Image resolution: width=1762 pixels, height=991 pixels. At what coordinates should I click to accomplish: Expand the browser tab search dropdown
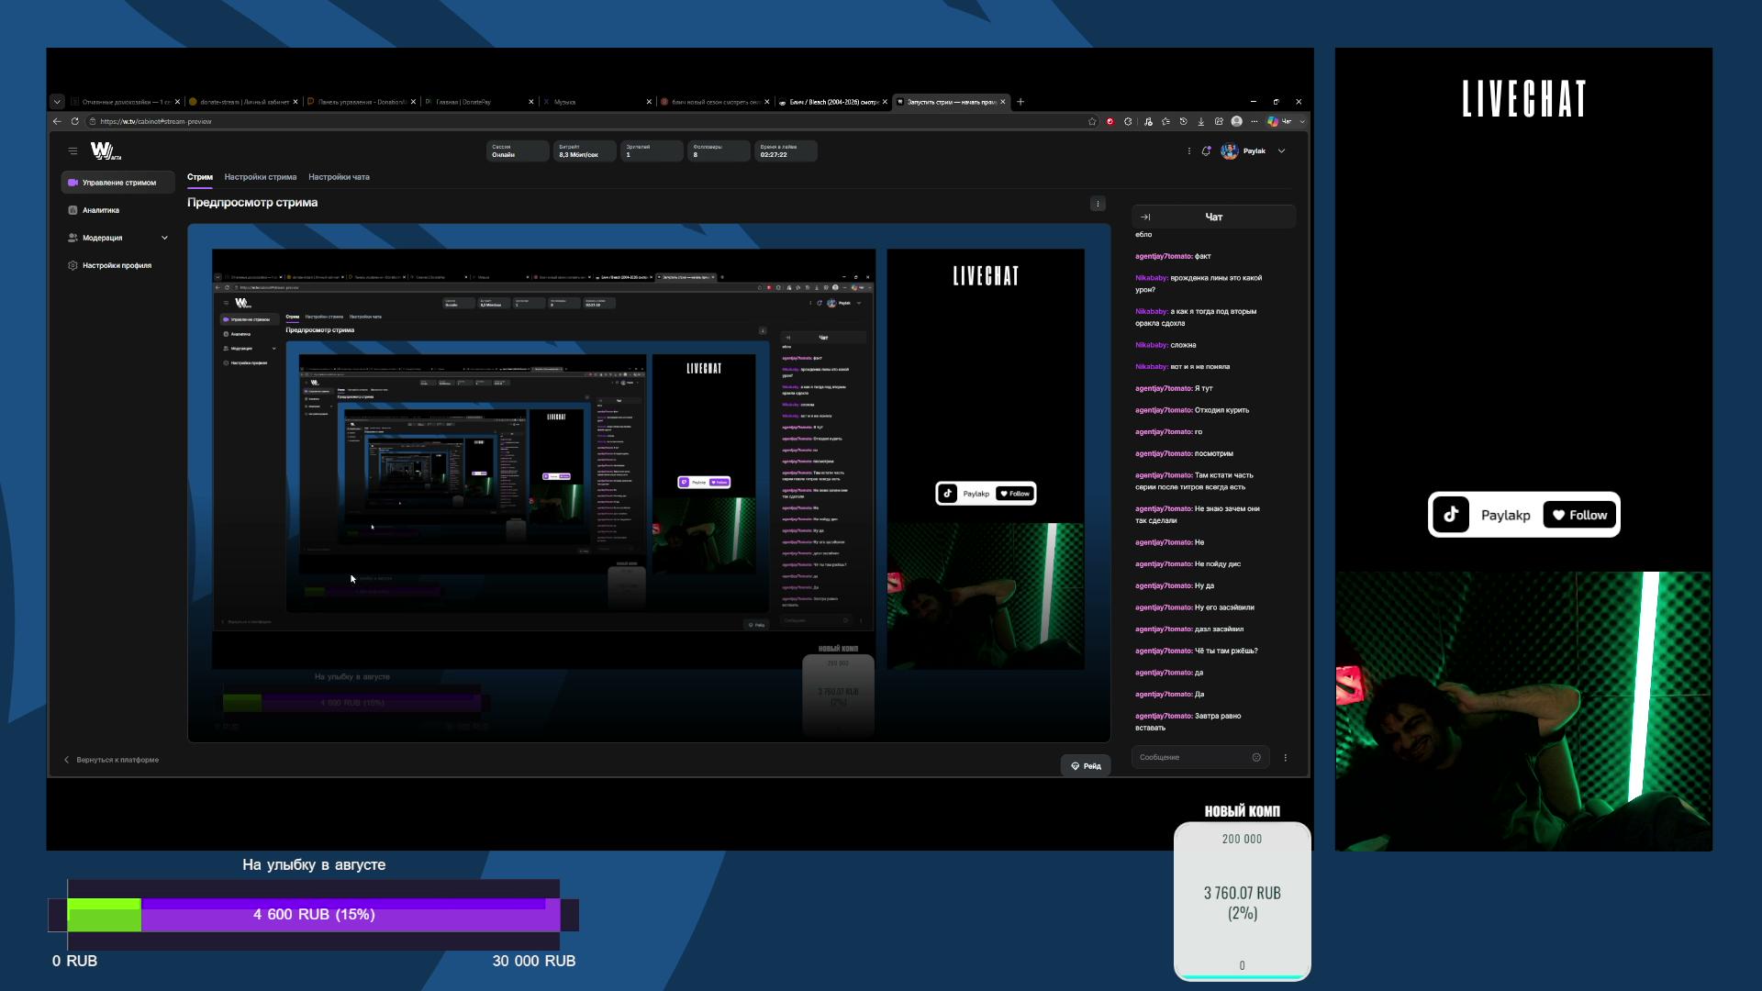coord(57,102)
